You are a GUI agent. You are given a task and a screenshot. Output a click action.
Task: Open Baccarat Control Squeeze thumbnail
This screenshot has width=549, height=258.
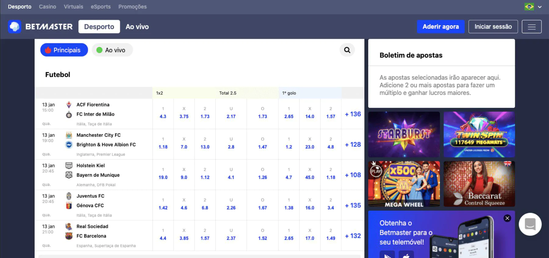click(x=479, y=184)
